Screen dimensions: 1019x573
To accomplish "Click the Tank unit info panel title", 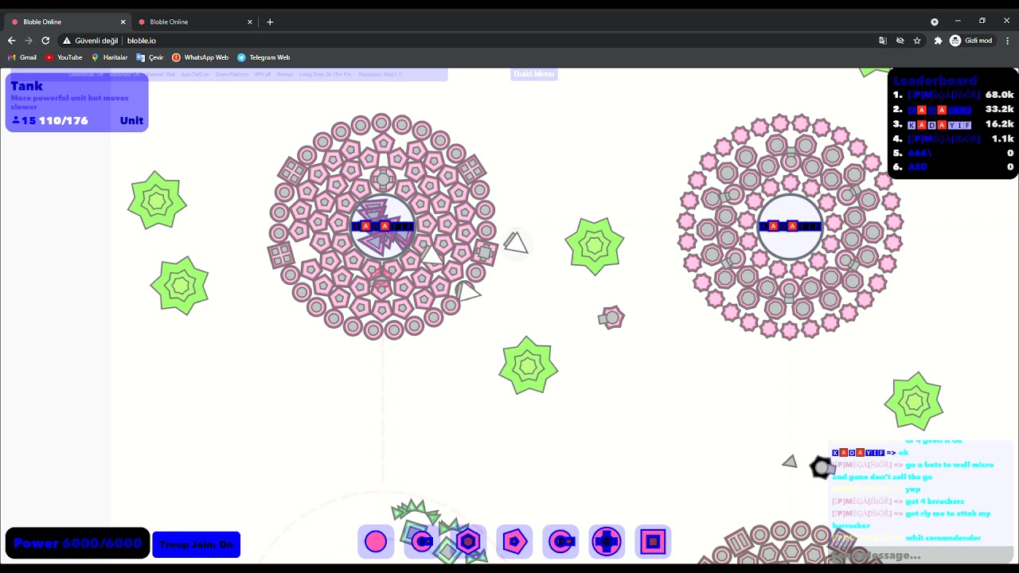I will click(26, 86).
